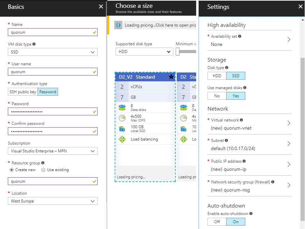Screen dimensions: 305x229
Task: Click the Max IOPS gauge icon
Action: click(122, 118)
